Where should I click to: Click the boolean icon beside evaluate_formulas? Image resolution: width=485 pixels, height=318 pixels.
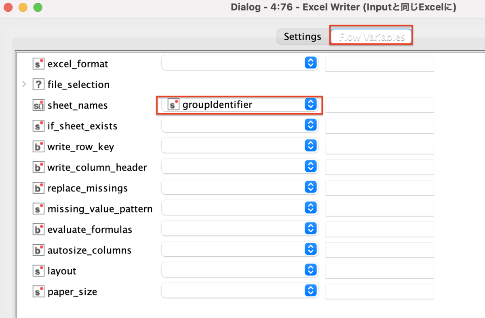pyautogui.click(x=38, y=229)
